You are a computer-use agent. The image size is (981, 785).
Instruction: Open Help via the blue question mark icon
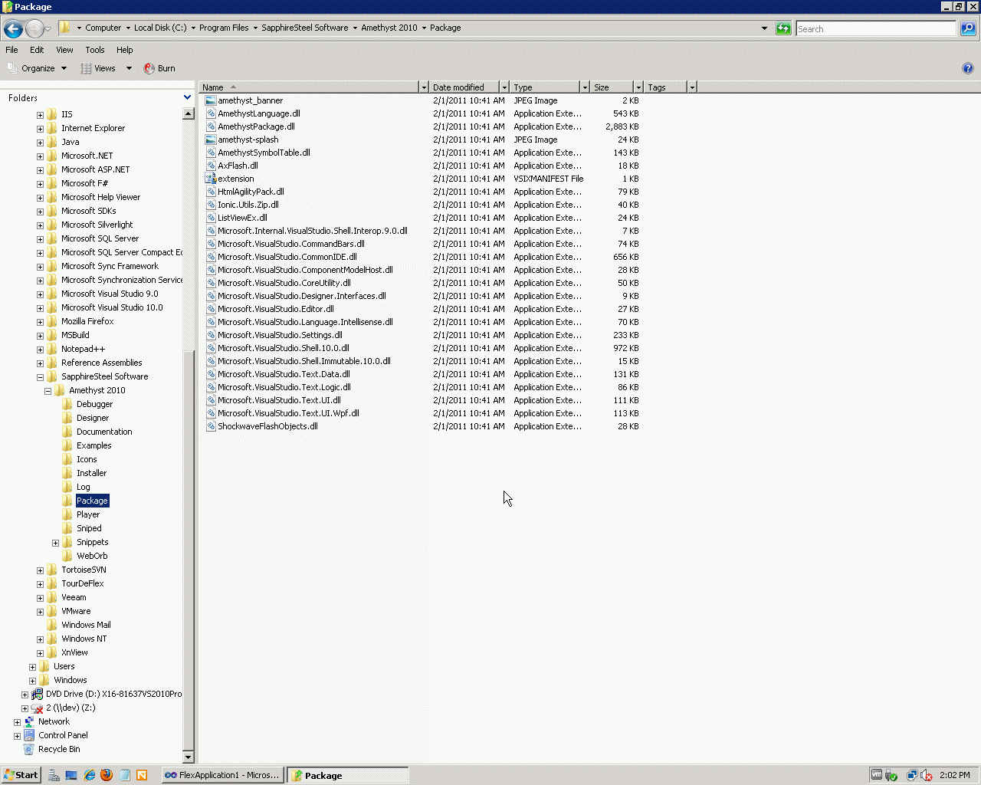pos(968,68)
